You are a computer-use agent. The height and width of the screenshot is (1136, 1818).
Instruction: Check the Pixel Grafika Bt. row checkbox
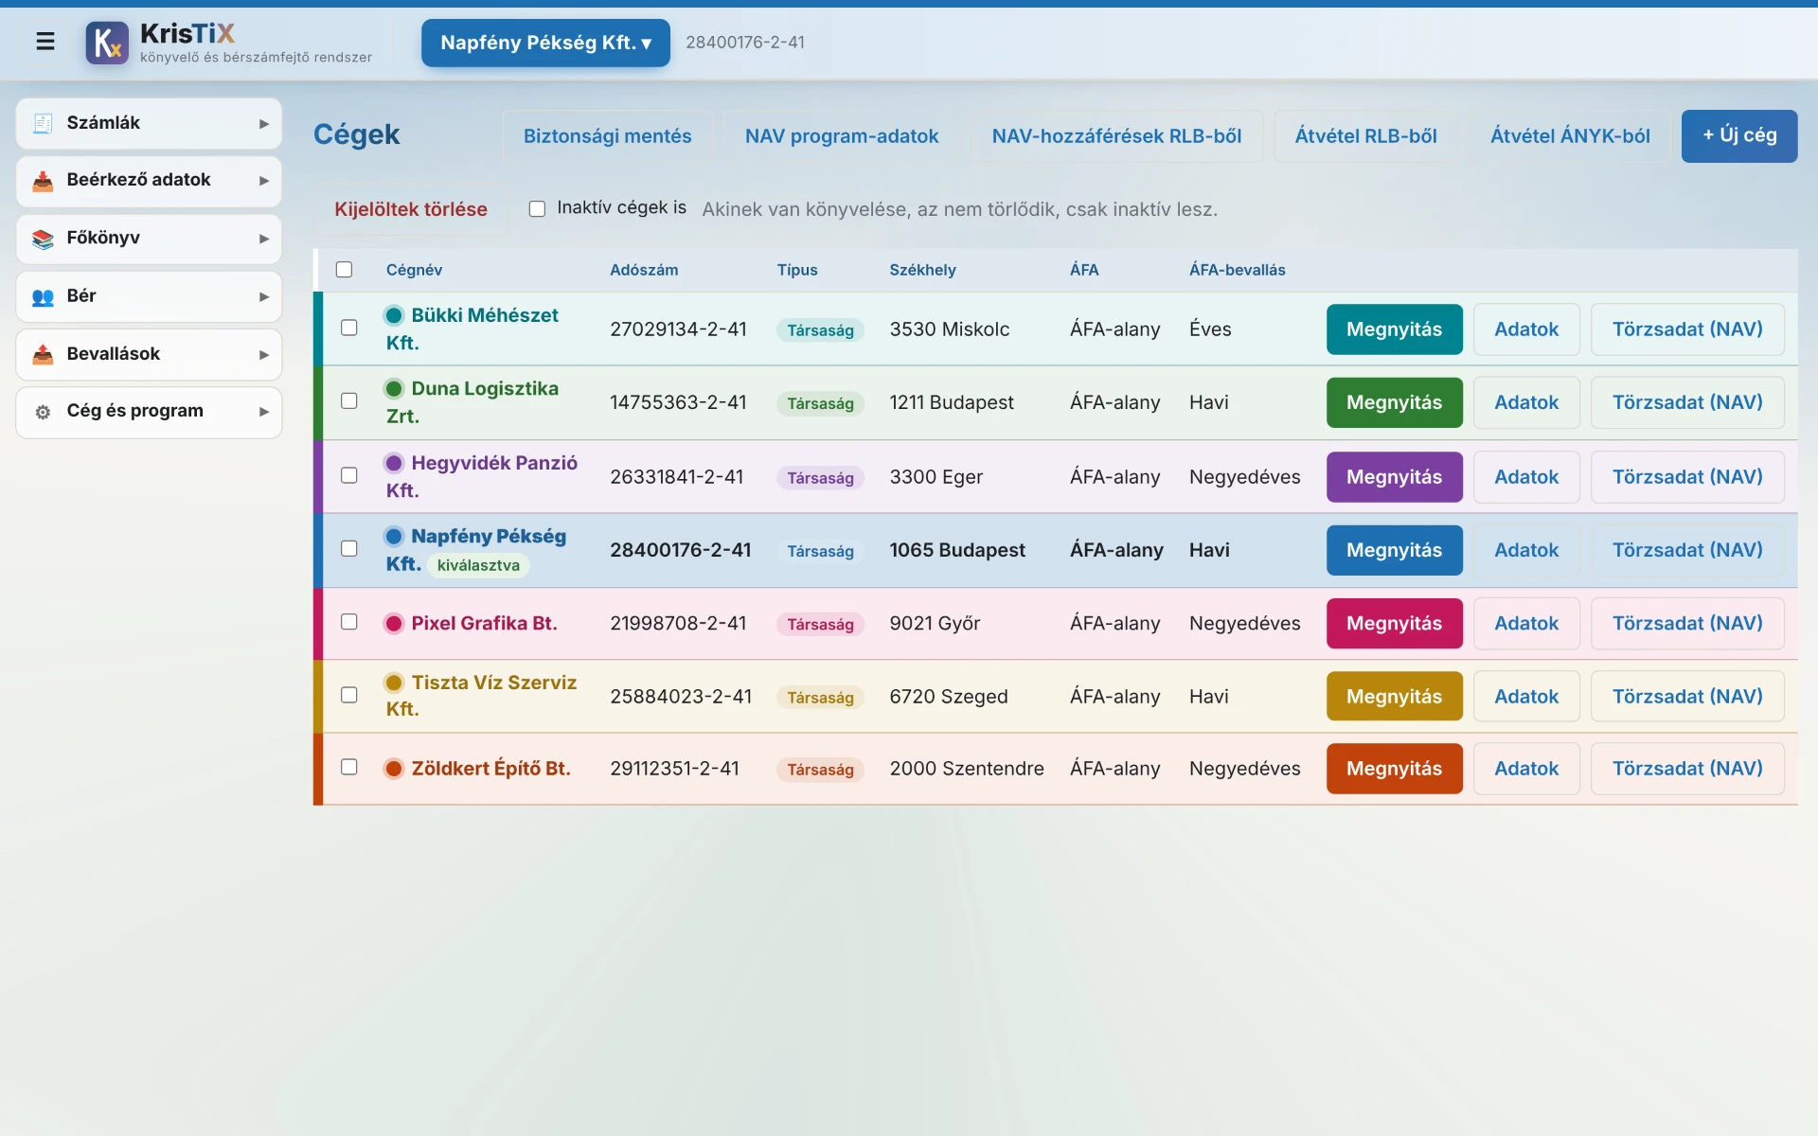coord(349,622)
